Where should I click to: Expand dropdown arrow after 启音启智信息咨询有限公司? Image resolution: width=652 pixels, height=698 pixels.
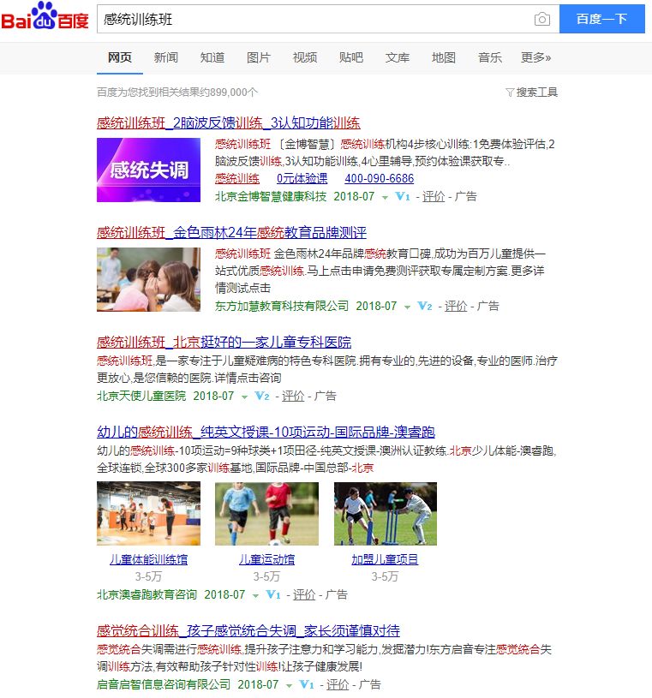(x=289, y=685)
